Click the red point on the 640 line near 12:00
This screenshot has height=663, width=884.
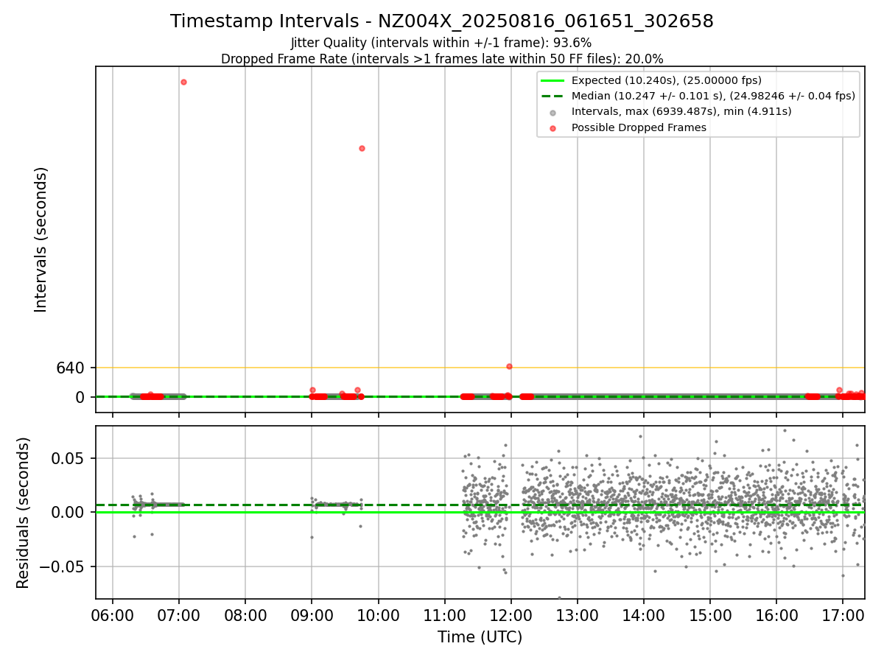[x=509, y=366]
